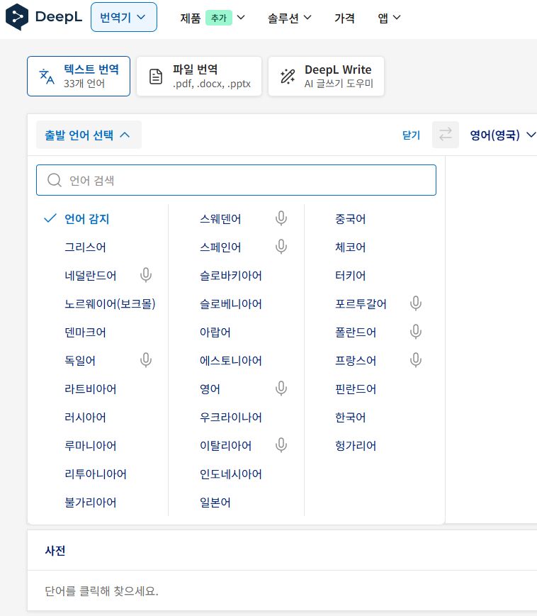Choose 슬로베니아어 from the list
The width and height of the screenshot is (537, 616).
pyautogui.click(x=231, y=303)
